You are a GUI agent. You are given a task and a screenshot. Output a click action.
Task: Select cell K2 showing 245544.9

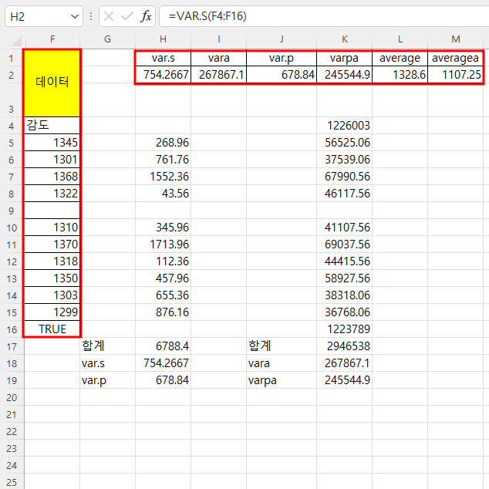tap(344, 75)
